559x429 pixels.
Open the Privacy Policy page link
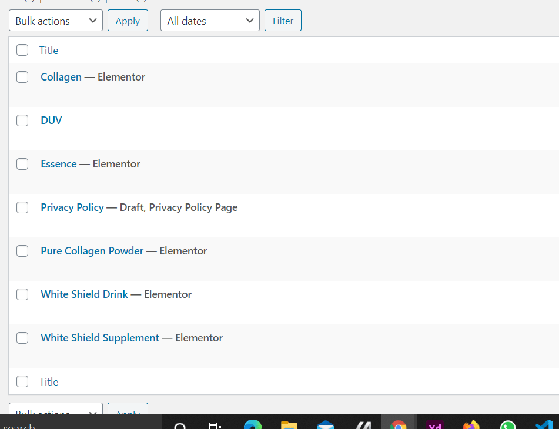tap(72, 207)
